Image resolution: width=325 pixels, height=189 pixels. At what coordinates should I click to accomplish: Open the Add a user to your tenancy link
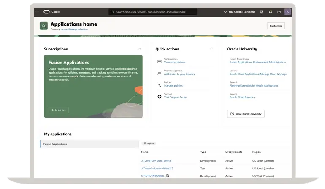[x=179, y=74]
